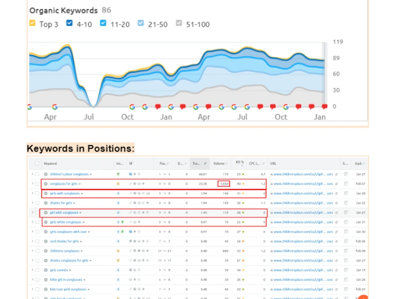Expand the 'cool shades for girls' row chevron

[x=32, y=241]
